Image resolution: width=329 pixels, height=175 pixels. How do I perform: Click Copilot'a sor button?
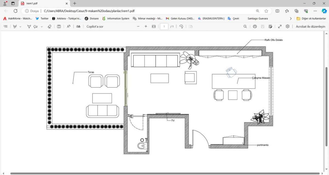pos(95,26)
